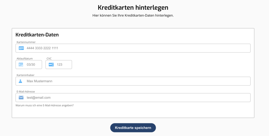The width and height of the screenshot is (269, 136).
Task: Focus the Ablaufdatum field showing 03/30
Action: coord(33,64)
